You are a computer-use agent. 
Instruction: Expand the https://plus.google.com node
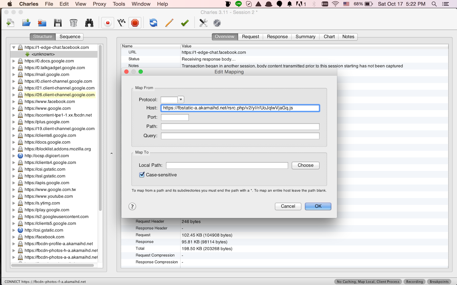pyautogui.click(x=14, y=122)
